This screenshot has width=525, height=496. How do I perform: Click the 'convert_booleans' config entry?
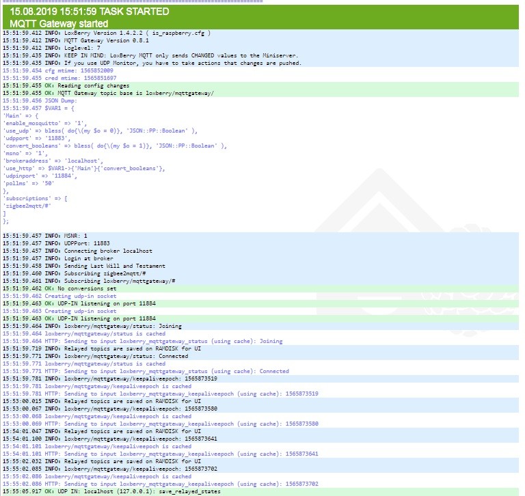pos(115,146)
